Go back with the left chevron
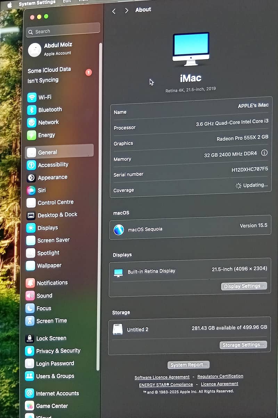Viewport: 278px width, 418px height. (114, 11)
